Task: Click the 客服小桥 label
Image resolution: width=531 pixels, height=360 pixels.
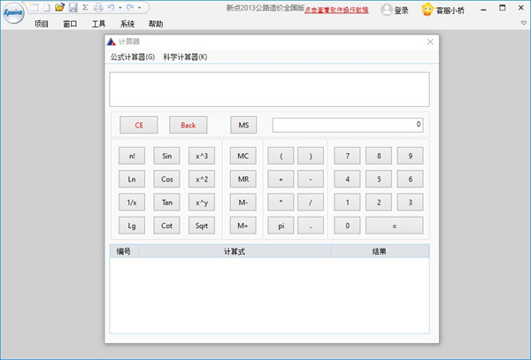Action: click(450, 11)
